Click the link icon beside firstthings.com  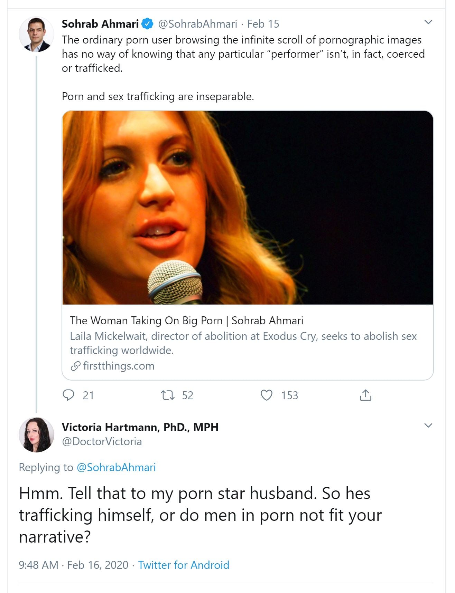click(x=75, y=366)
